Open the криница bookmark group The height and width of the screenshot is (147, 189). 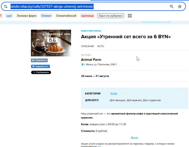[87, 16]
